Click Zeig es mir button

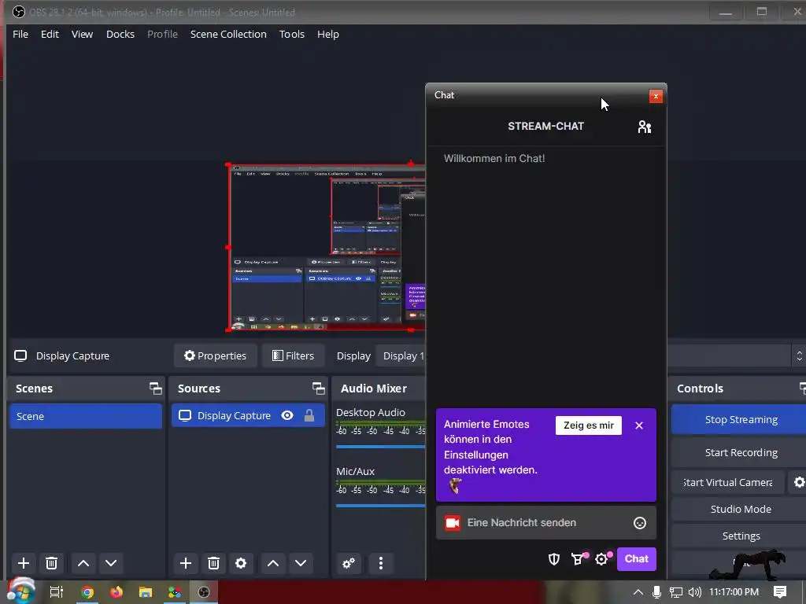pyautogui.click(x=589, y=425)
